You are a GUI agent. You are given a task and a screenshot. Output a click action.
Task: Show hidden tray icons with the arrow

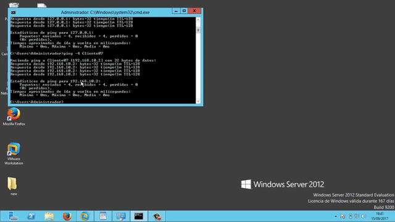pos(336,216)
